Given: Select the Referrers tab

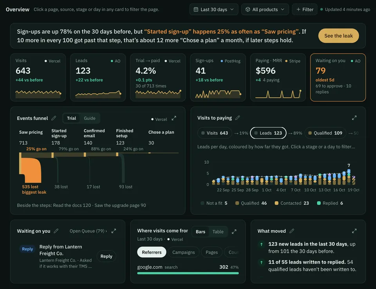Looking at the screenshot, I should [152, 252].
